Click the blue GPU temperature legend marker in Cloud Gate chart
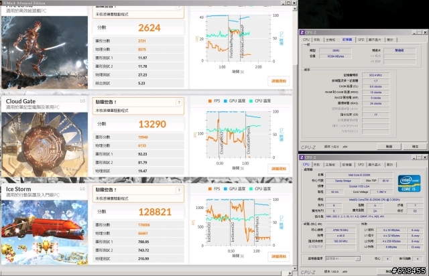The width and height of the screenshot is (429, 276). pyautogui.click(x=225, y=101)
